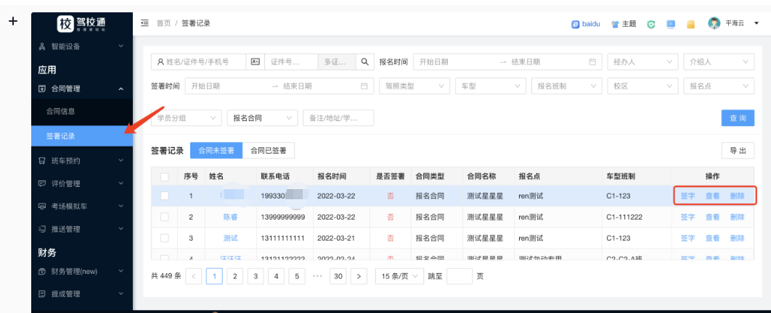The width and height of the screenshot is (771, 313).
Task: Click the 考场模拟车 sidebar icon
Action: (x=42, y=206)
